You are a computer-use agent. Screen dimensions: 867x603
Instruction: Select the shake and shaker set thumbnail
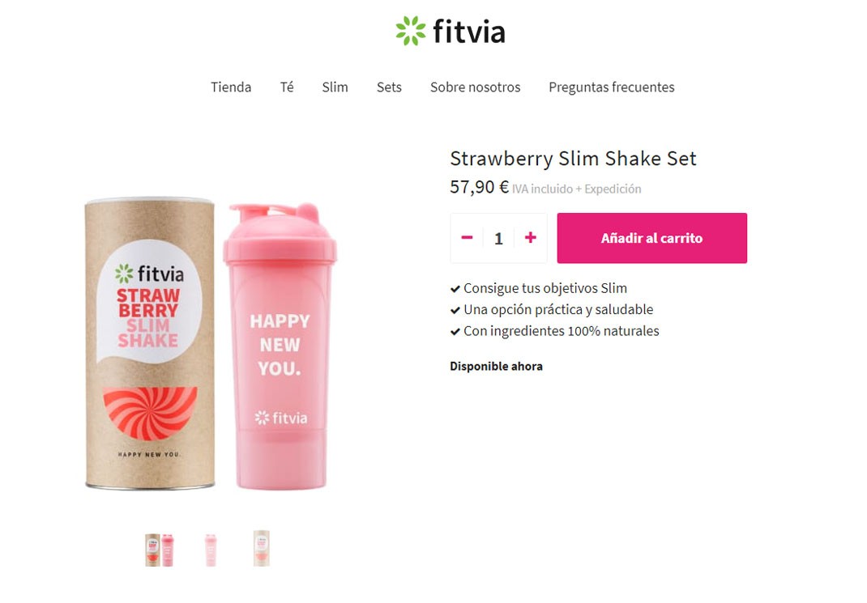click(160, 550)
